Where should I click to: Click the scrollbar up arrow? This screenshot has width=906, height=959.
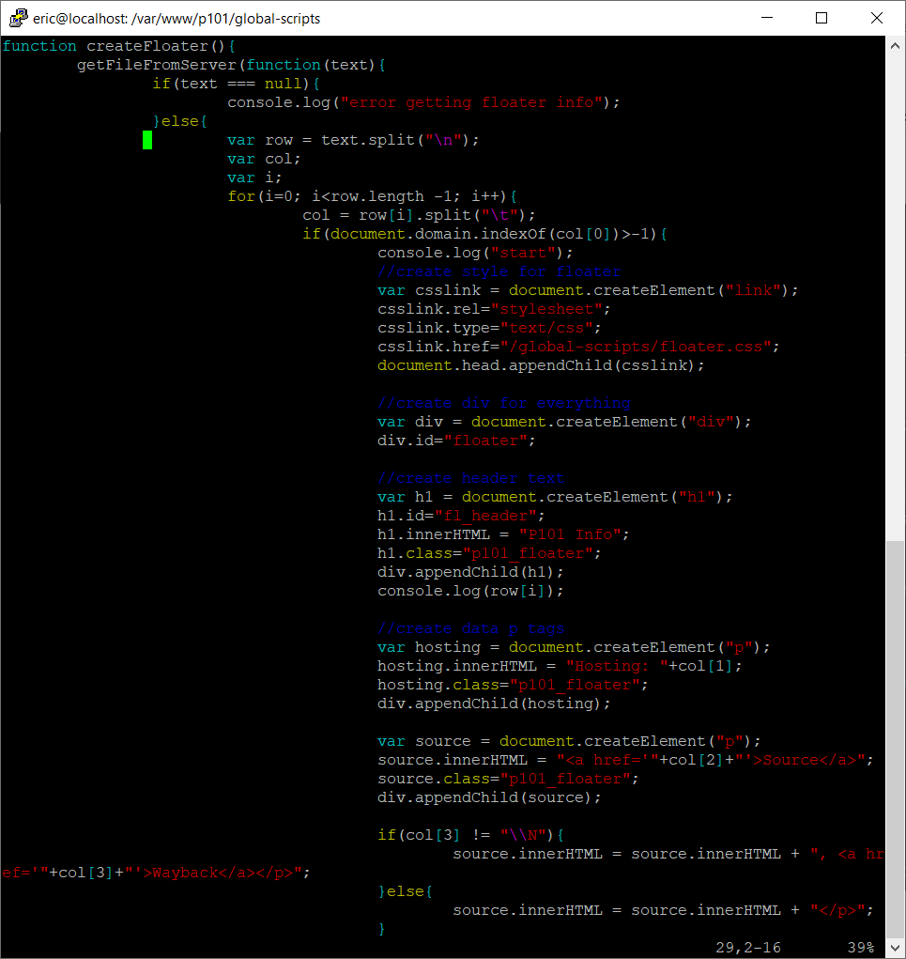click(x=895, y=46)
